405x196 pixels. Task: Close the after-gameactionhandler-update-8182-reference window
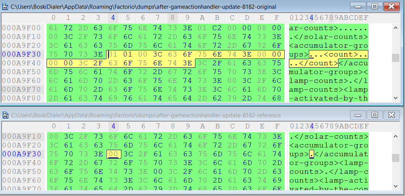(391, 115)
